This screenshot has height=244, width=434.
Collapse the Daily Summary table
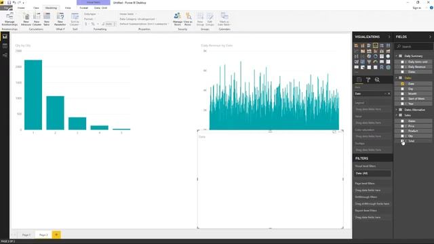tap(396, 56)
